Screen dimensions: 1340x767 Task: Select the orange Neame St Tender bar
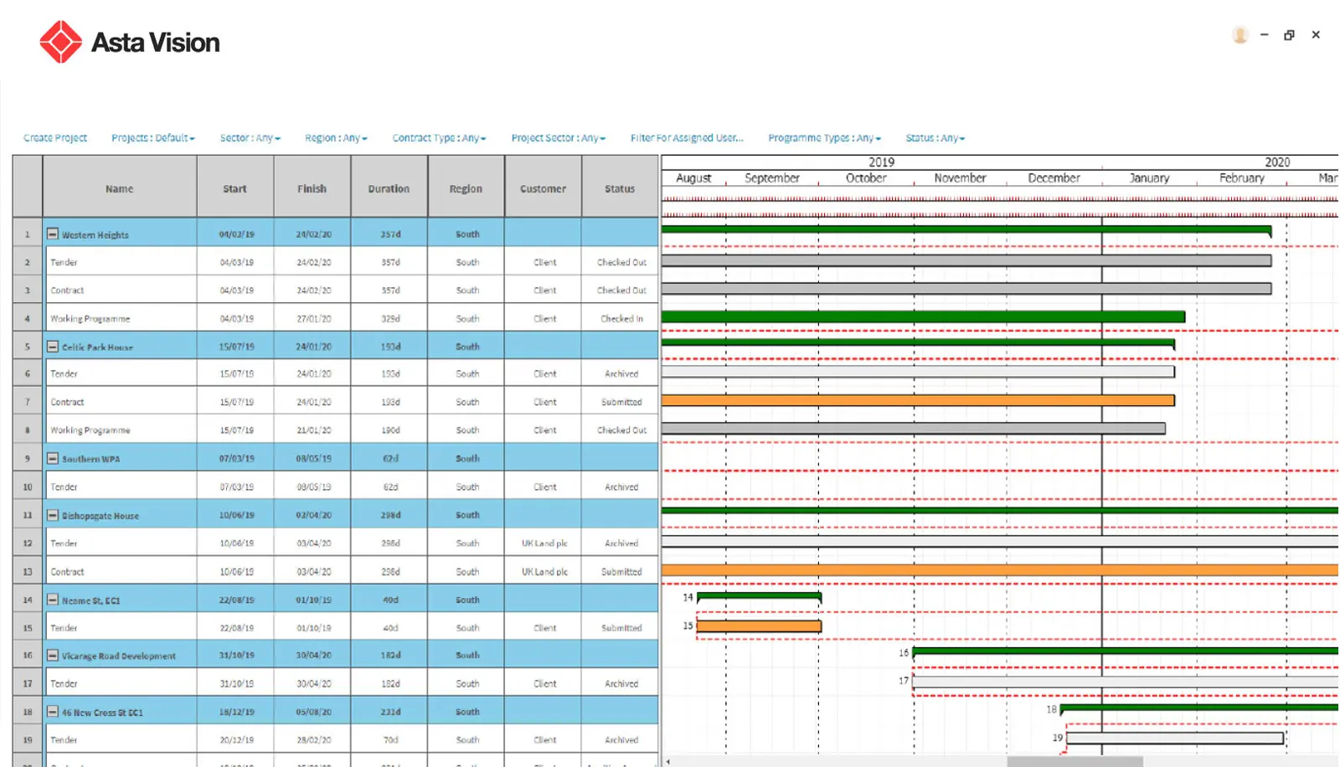pyautogui.click(x=759, y=626)
